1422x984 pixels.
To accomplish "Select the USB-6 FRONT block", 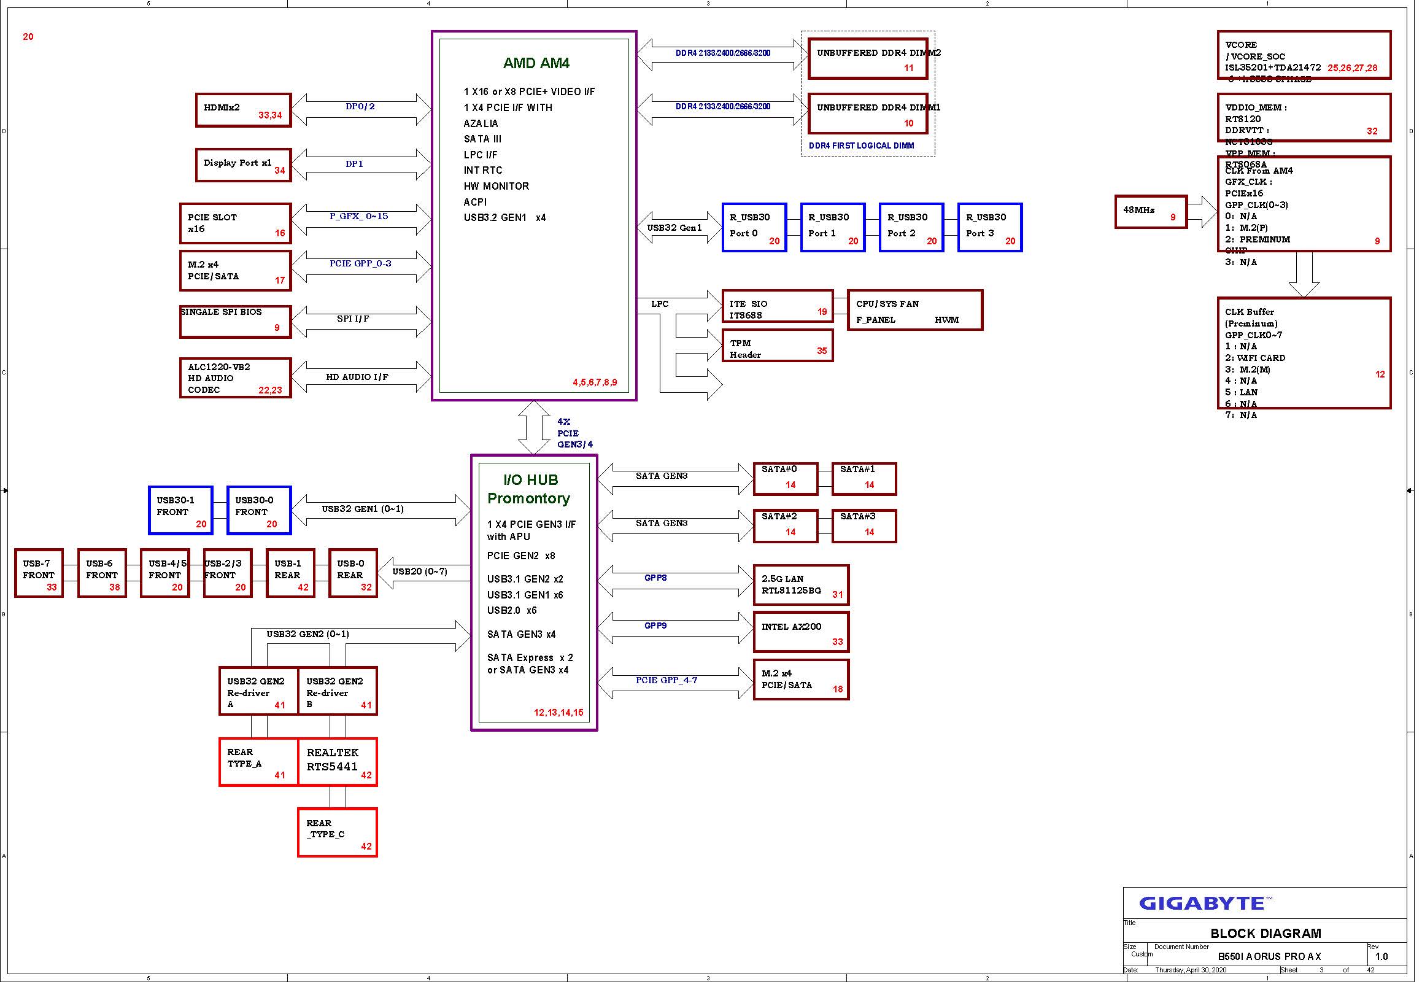I will pos(102,573).
